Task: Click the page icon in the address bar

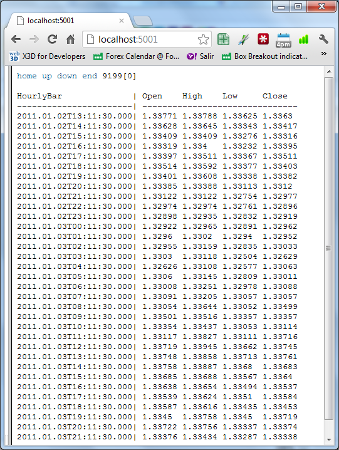Action: [x=90, y=39]
